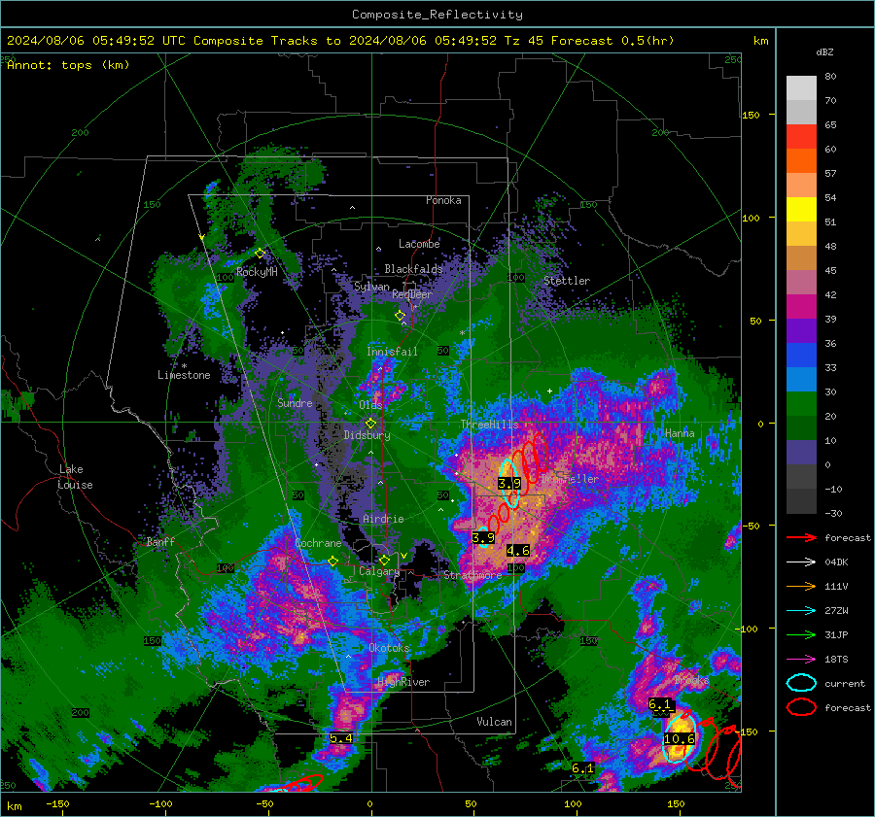The width and height of the screenshot is (875, 817).
Task: Click the 5.4 storm top label
Action: [x=341, y=738]
